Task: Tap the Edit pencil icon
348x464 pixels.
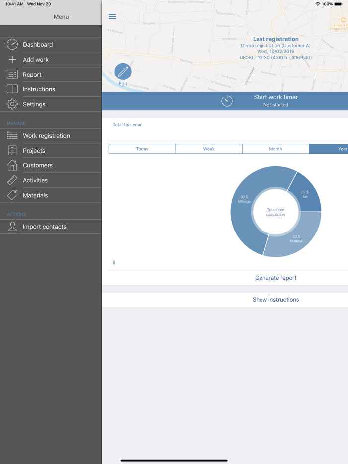Action: (x=123, y=72)
